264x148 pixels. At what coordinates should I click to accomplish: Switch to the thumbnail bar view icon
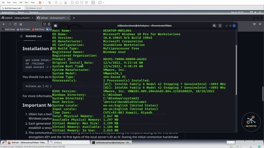[x=77, y=2]
